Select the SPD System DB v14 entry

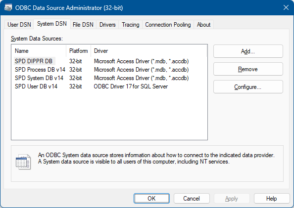click(39, 78)
